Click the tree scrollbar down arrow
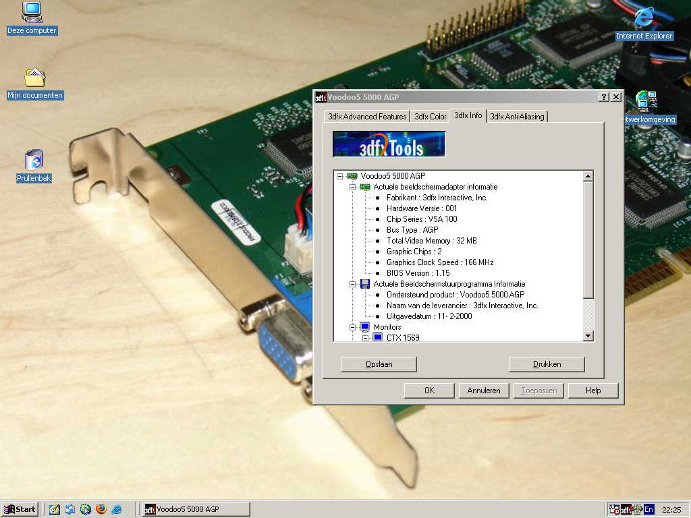 [588, 336]
